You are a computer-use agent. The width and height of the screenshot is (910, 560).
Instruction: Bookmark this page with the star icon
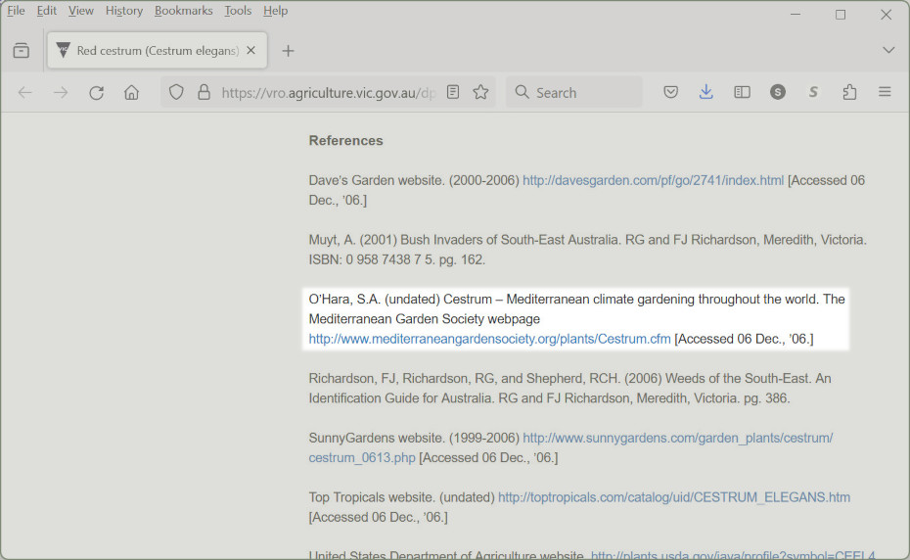(x=480, y=92)
